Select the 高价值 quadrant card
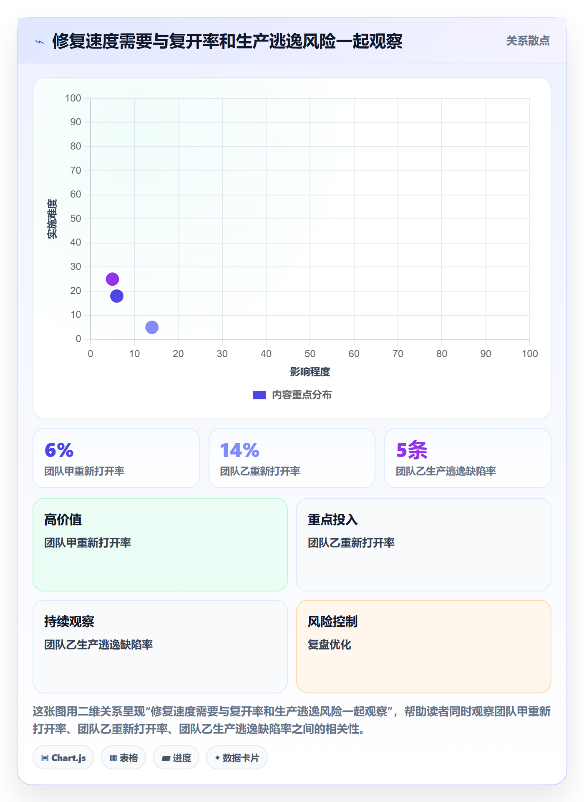This screenshot has height=802, width=584. pyautogui.click(x=160, y=545)
